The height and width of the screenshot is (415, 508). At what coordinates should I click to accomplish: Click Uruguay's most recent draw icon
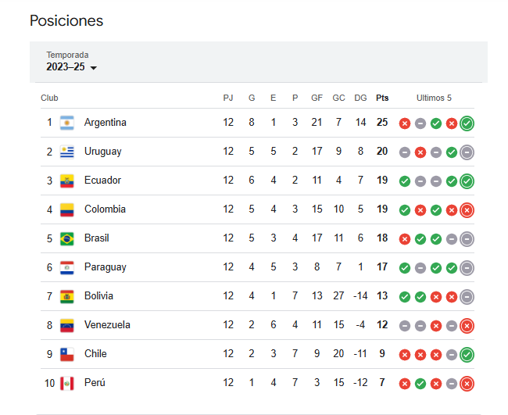[467, 152]
